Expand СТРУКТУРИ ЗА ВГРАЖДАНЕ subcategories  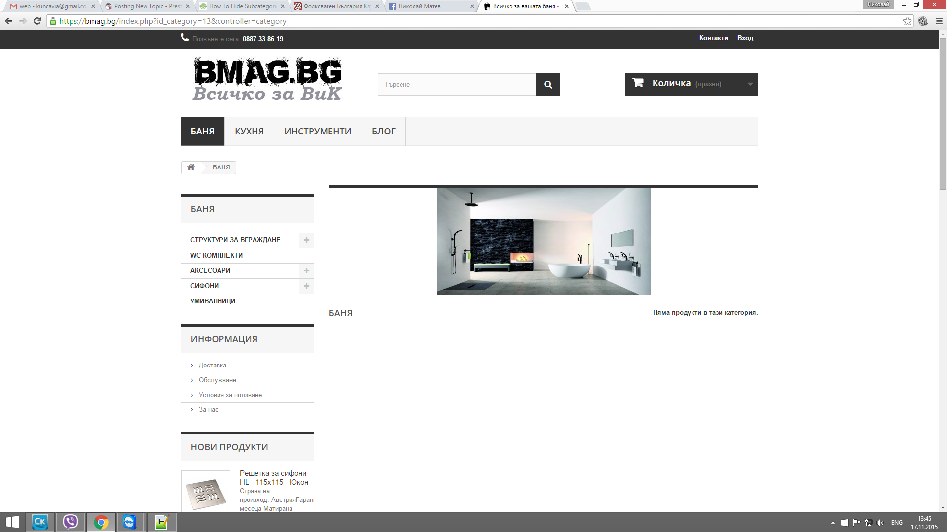tap(306, 240)
